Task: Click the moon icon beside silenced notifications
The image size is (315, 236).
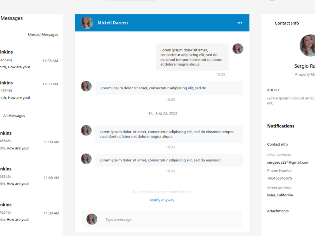Action: (134, 192)
